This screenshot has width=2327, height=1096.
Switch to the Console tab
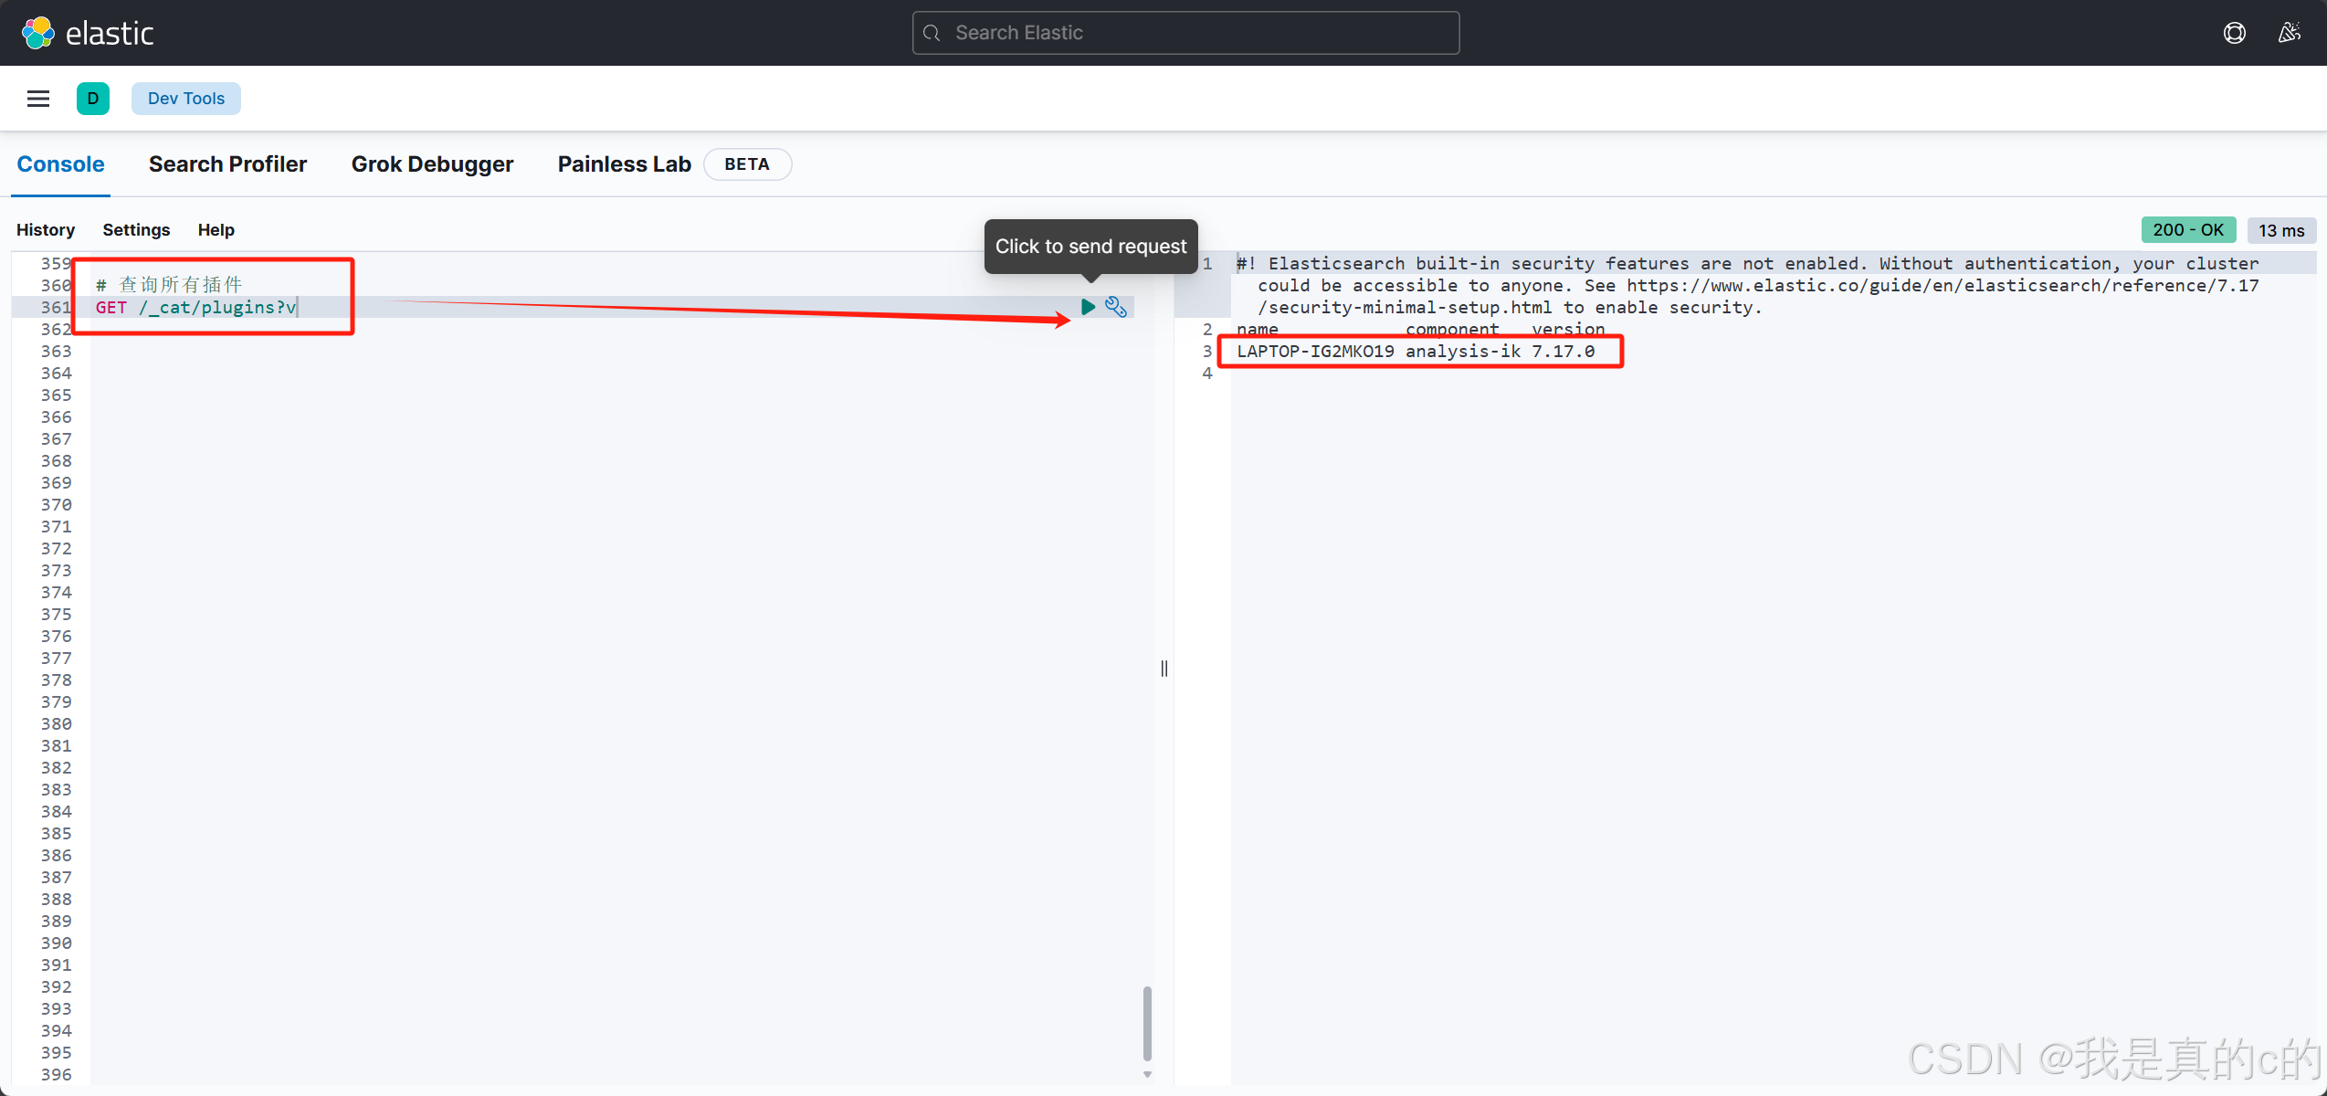tap(60, 164)
